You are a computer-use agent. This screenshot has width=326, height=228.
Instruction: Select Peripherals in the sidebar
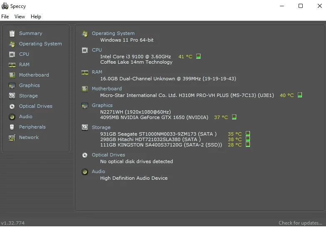coord(32,127)
